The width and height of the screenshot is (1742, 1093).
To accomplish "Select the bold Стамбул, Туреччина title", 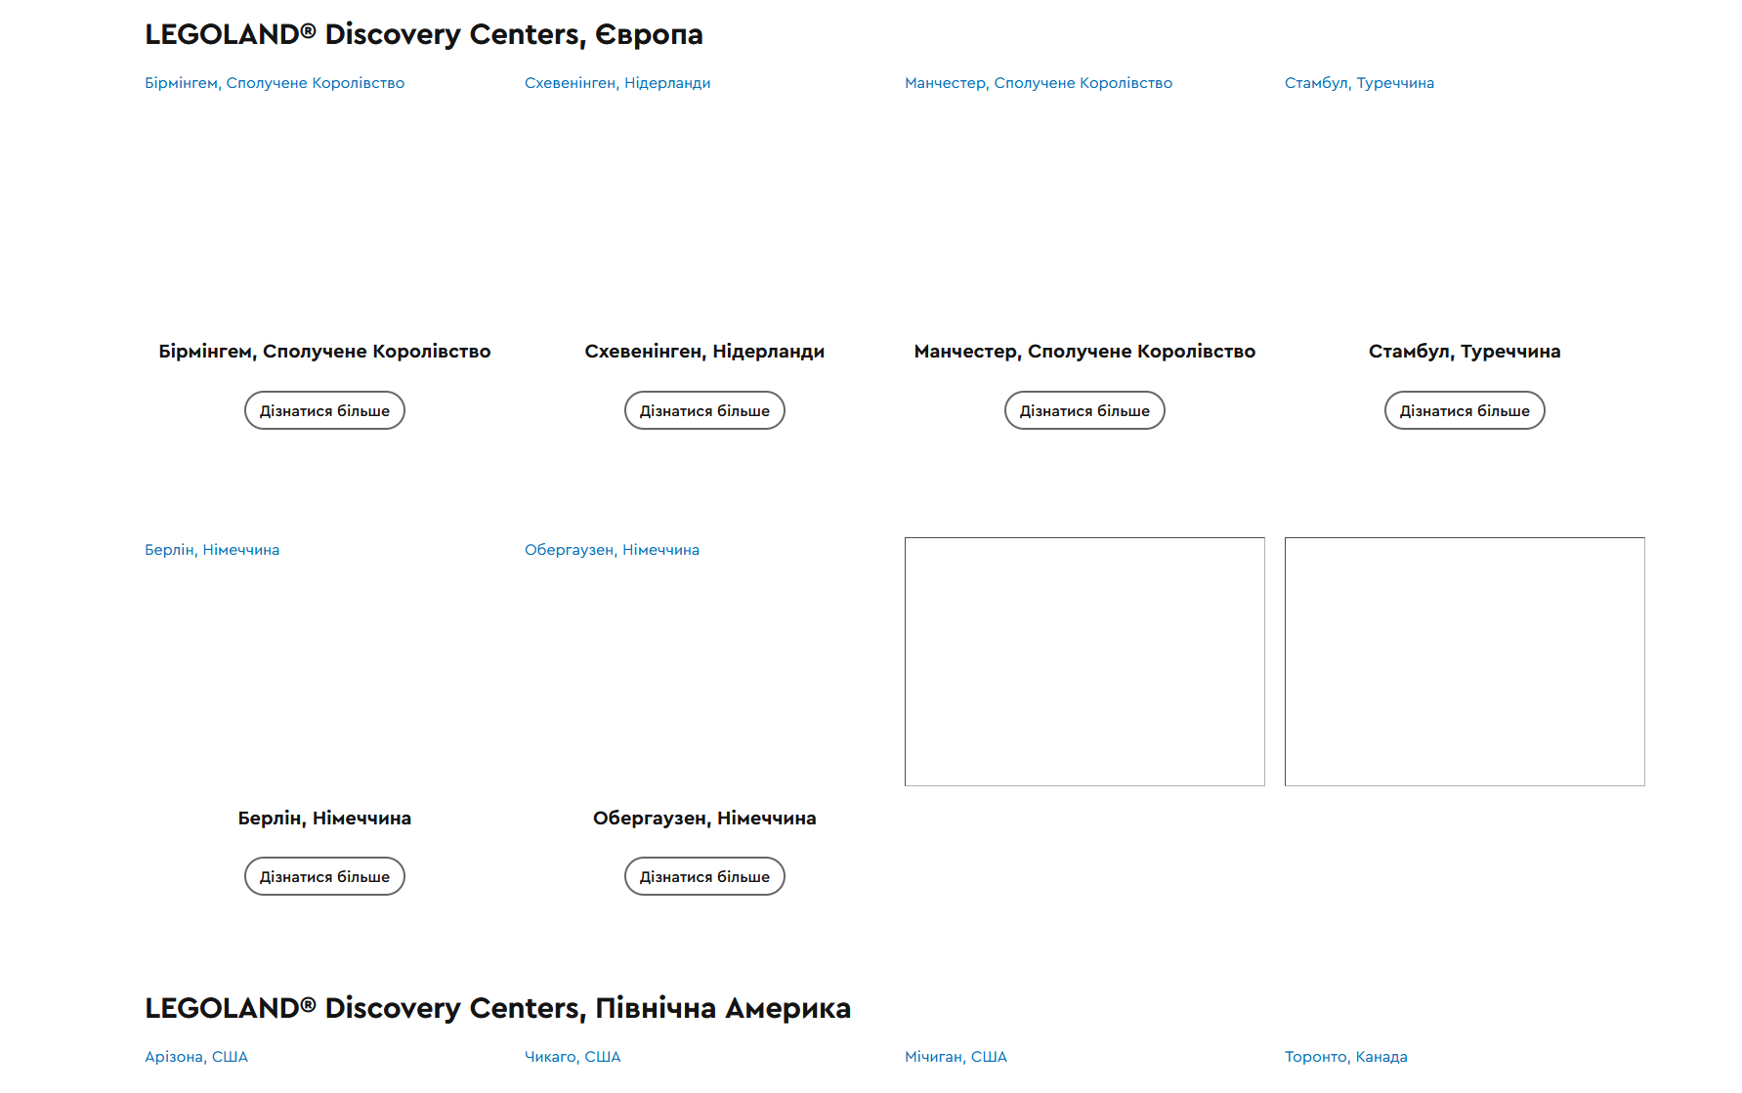I will (1465, 352).
